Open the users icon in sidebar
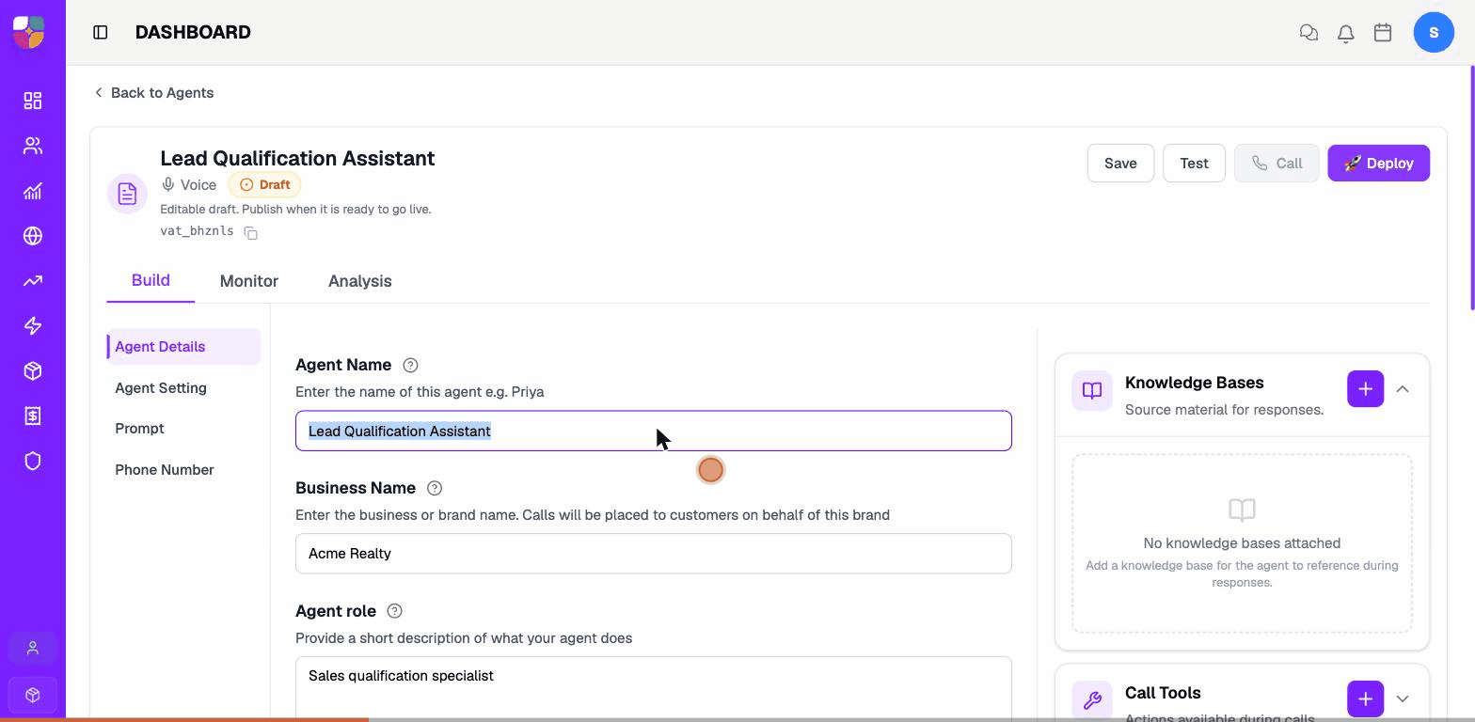 point(33,146)
